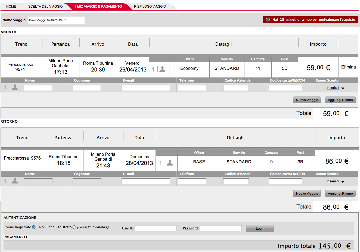The height and width of the screenshot is (252, 360).
Task: Focus the User ID input field
Action: 156,228
